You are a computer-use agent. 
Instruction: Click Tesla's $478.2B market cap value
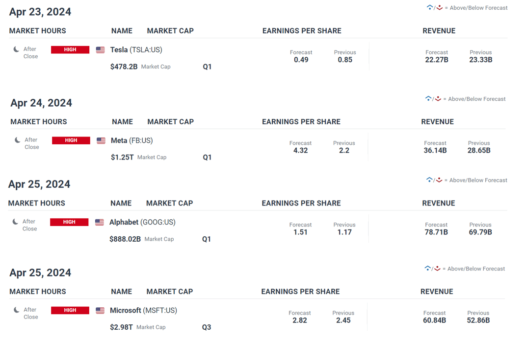[x=124, y=67]
